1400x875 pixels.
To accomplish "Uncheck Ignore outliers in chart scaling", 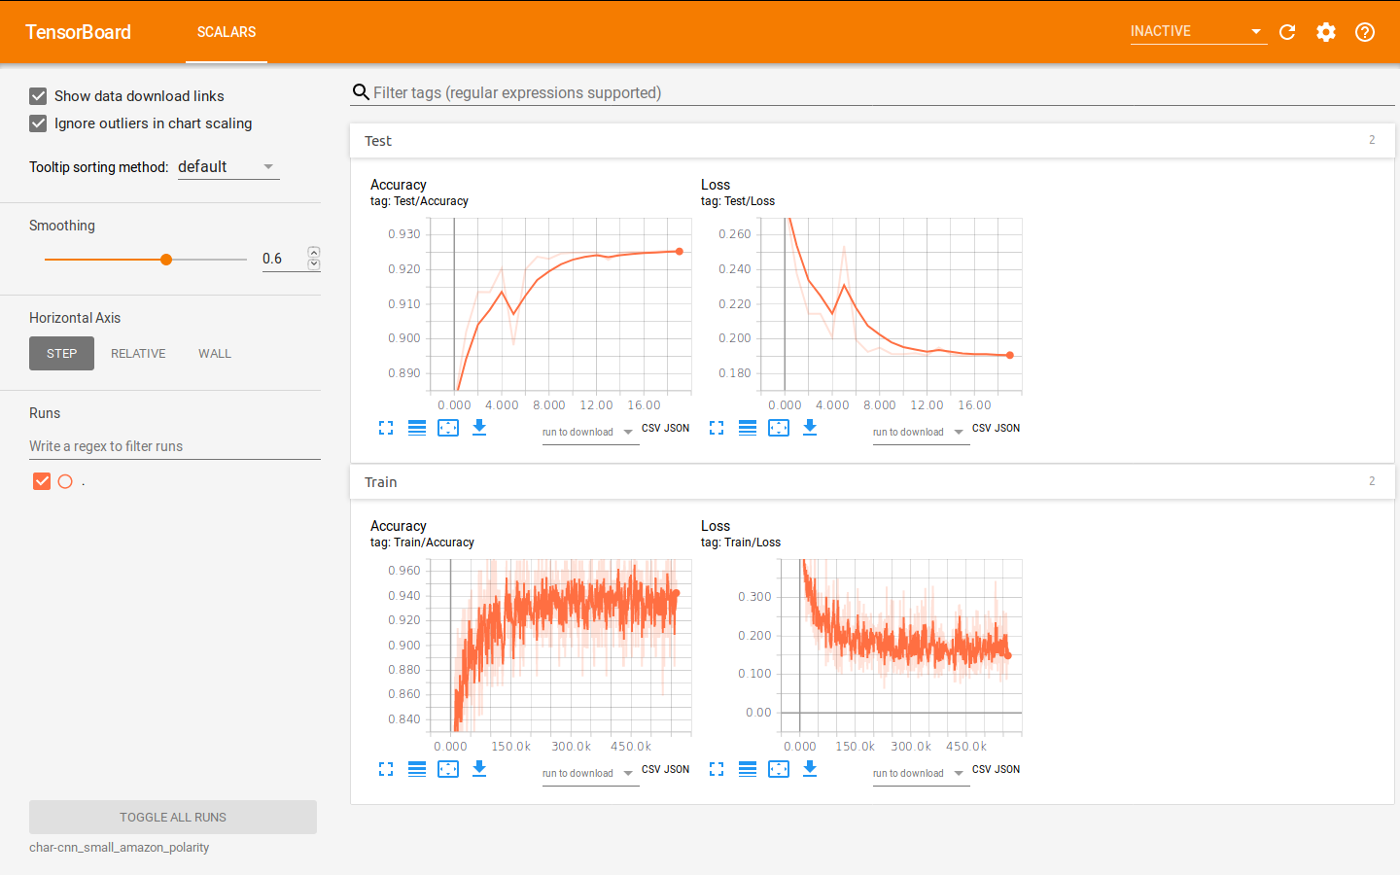I will [x=38, y=123].
